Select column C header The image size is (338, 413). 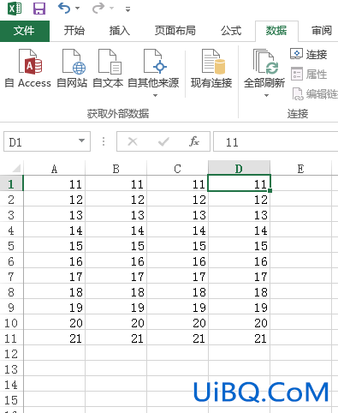tap(177, 169)
